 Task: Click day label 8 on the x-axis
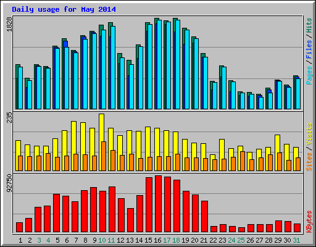point(85,240)
